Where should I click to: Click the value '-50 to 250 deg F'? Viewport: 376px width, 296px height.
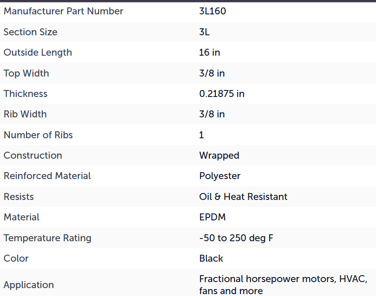pos(236,238)
